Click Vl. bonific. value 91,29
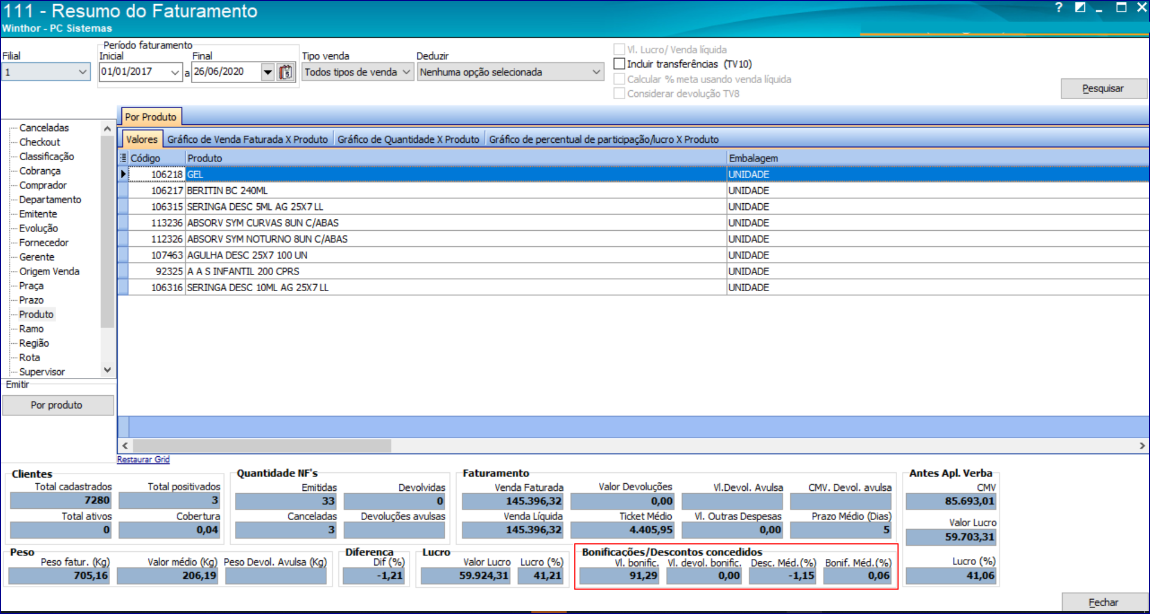Image resolution: width=1150 pixels, height=614 pixels. point(620,576)
